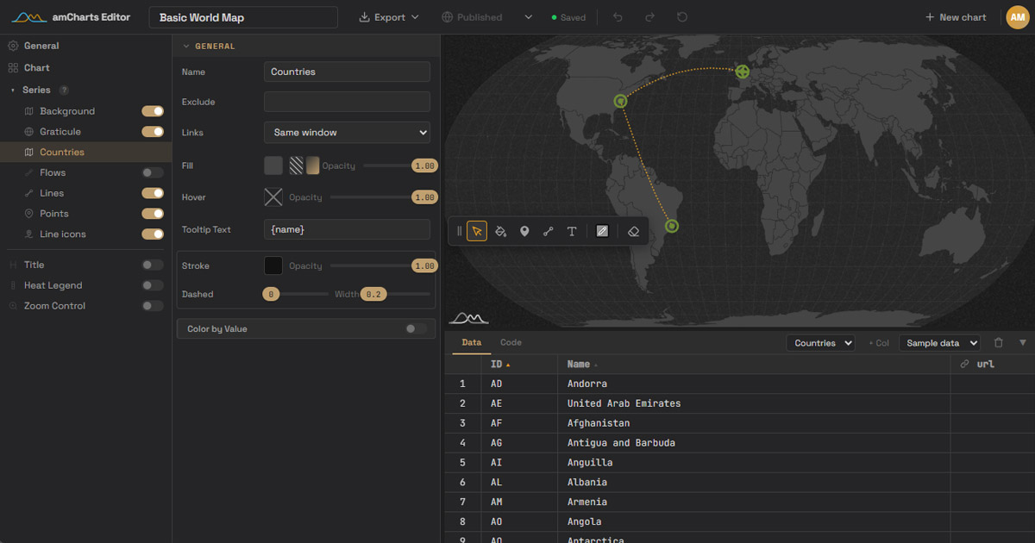The width and height of the screenshot is (1035, 543).
Task: Click the Series help question mark icon
Action: pos(64,90)
